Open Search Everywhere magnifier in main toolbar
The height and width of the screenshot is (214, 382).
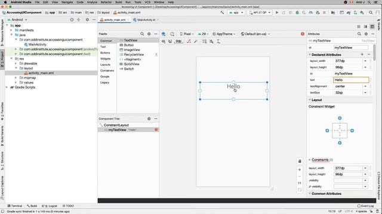(371, 12)
